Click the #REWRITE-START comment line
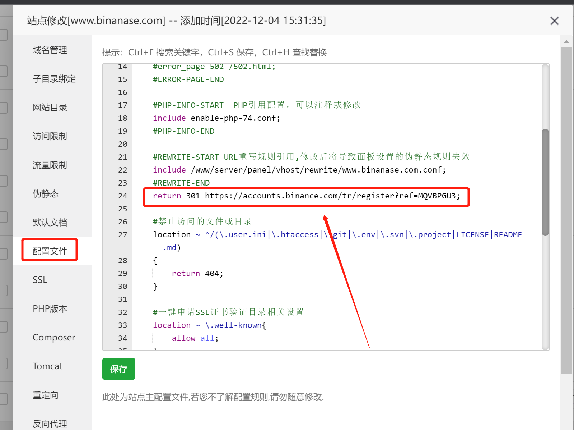The image size is (574, 430). (311, 157)
